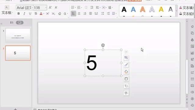The width and height of the screenshot is (195, 110).
Task: Select slide 1 thumbnail
Action: click(18, 35)
